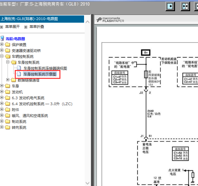Click the 车身控制系统连接器端视图 document icon
Viewport: 198px width, 186px height.
coord(19,68)
